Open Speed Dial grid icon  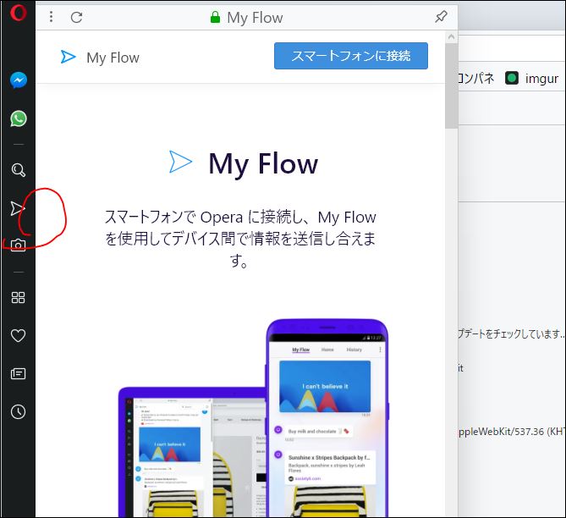click(18, 298)
